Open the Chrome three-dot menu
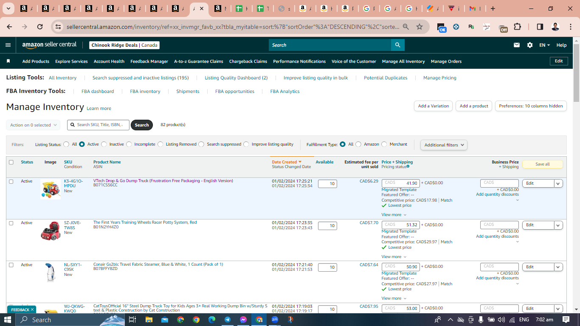Image resolution: width=580 pixels, height=326 pixels. click(570, 27)
